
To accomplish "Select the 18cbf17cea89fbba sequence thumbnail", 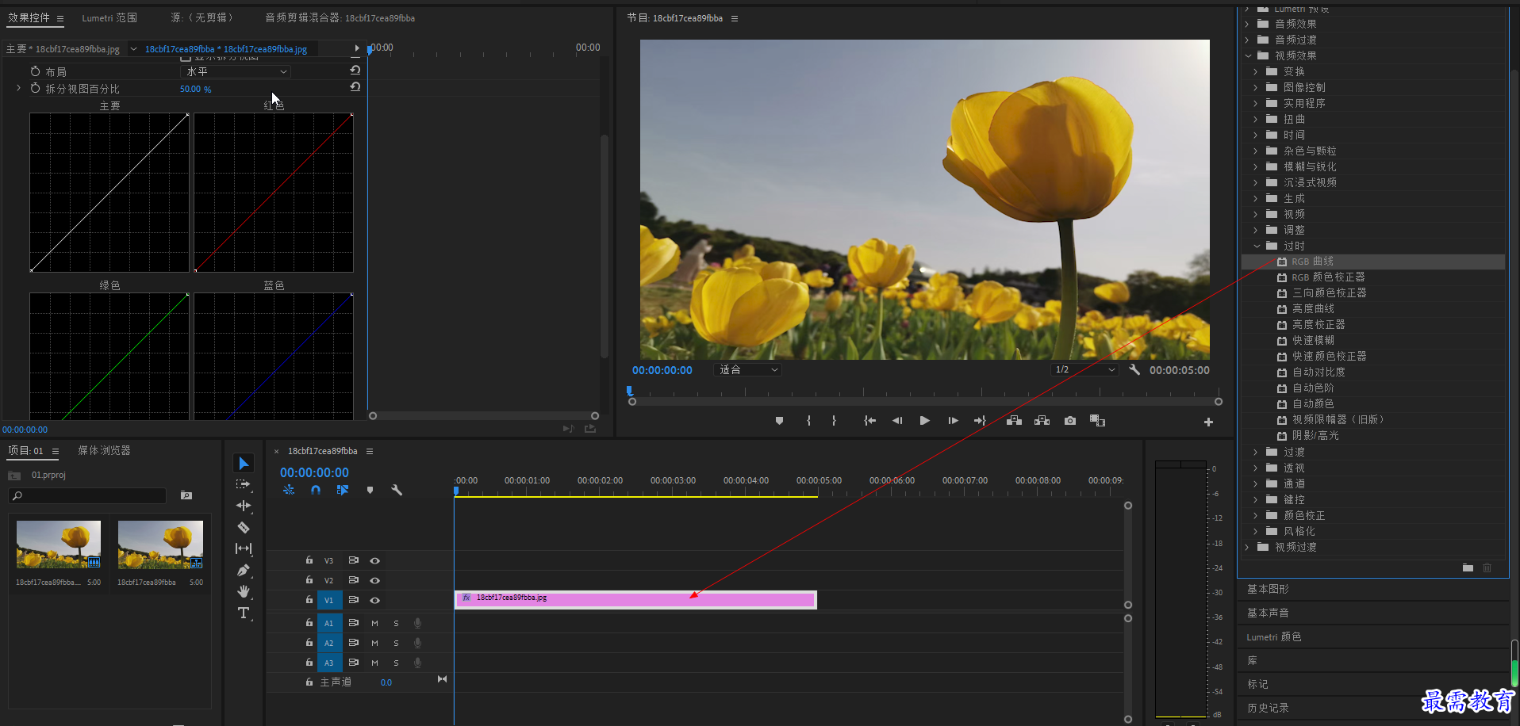I will click(160, 544).
